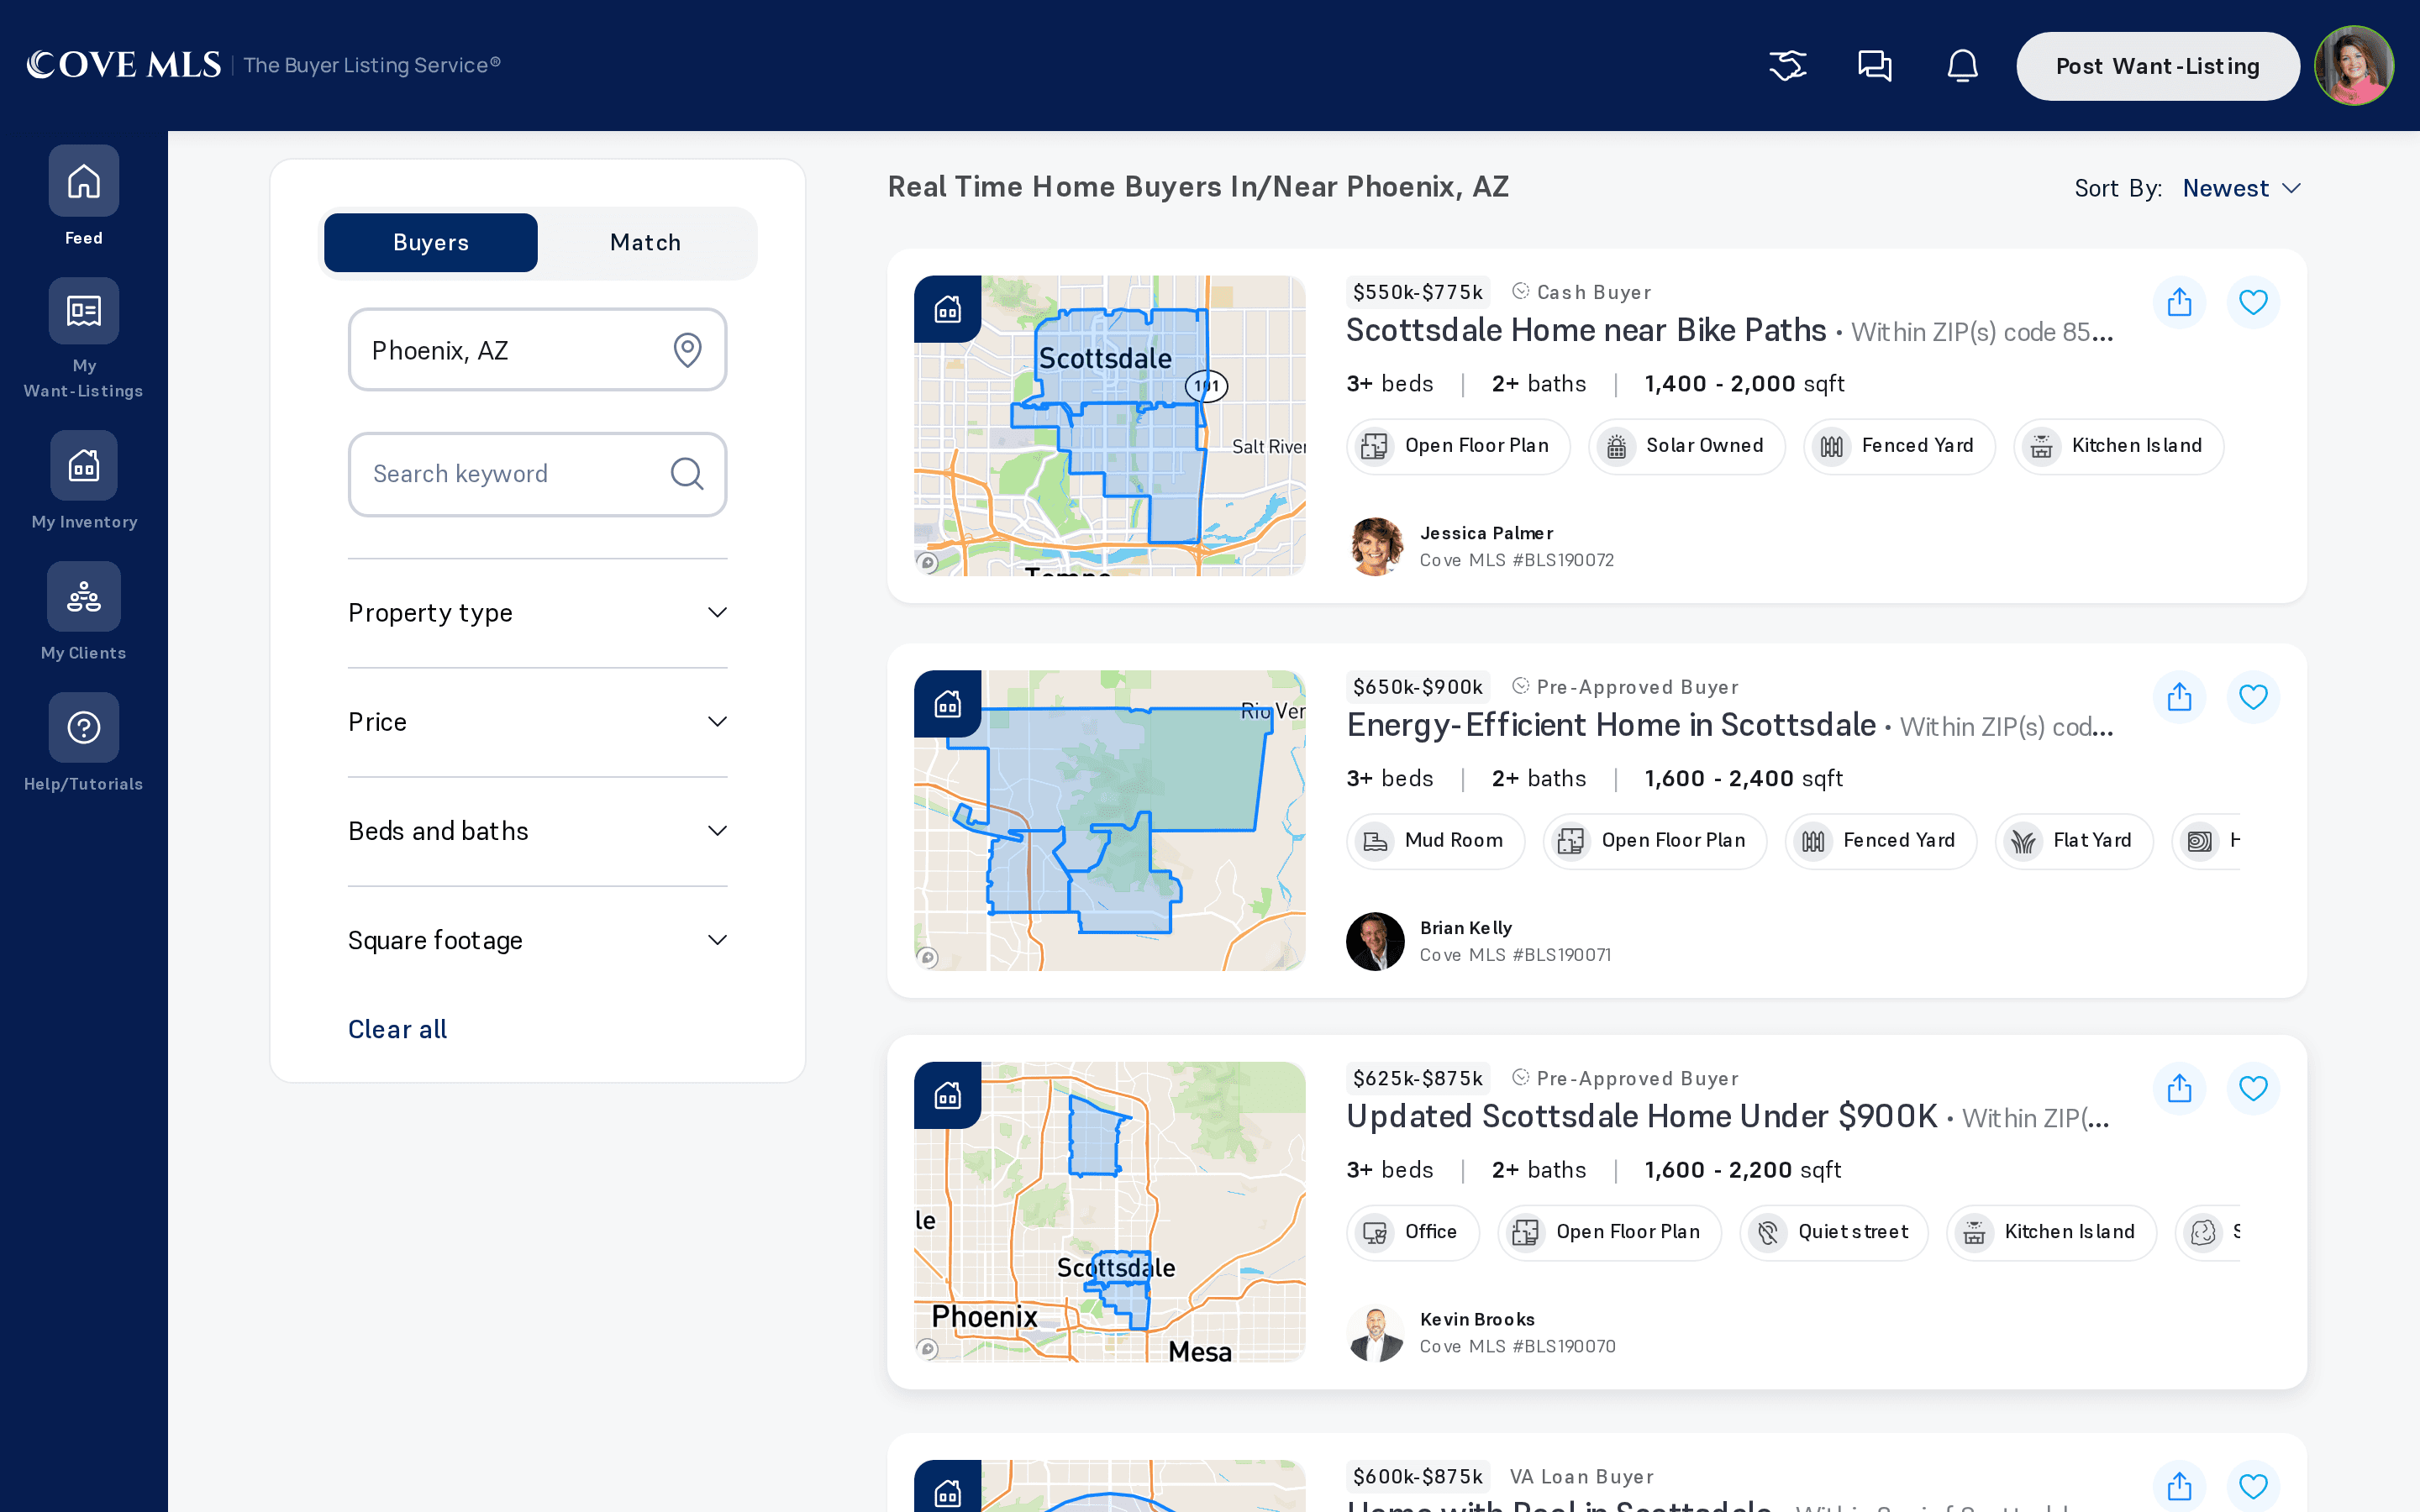Image resolution: width=2420 pixels, height=1512 pixels.
Task: Open My Want-Listings in the sidebar
Action: click(x=84, y=311)
